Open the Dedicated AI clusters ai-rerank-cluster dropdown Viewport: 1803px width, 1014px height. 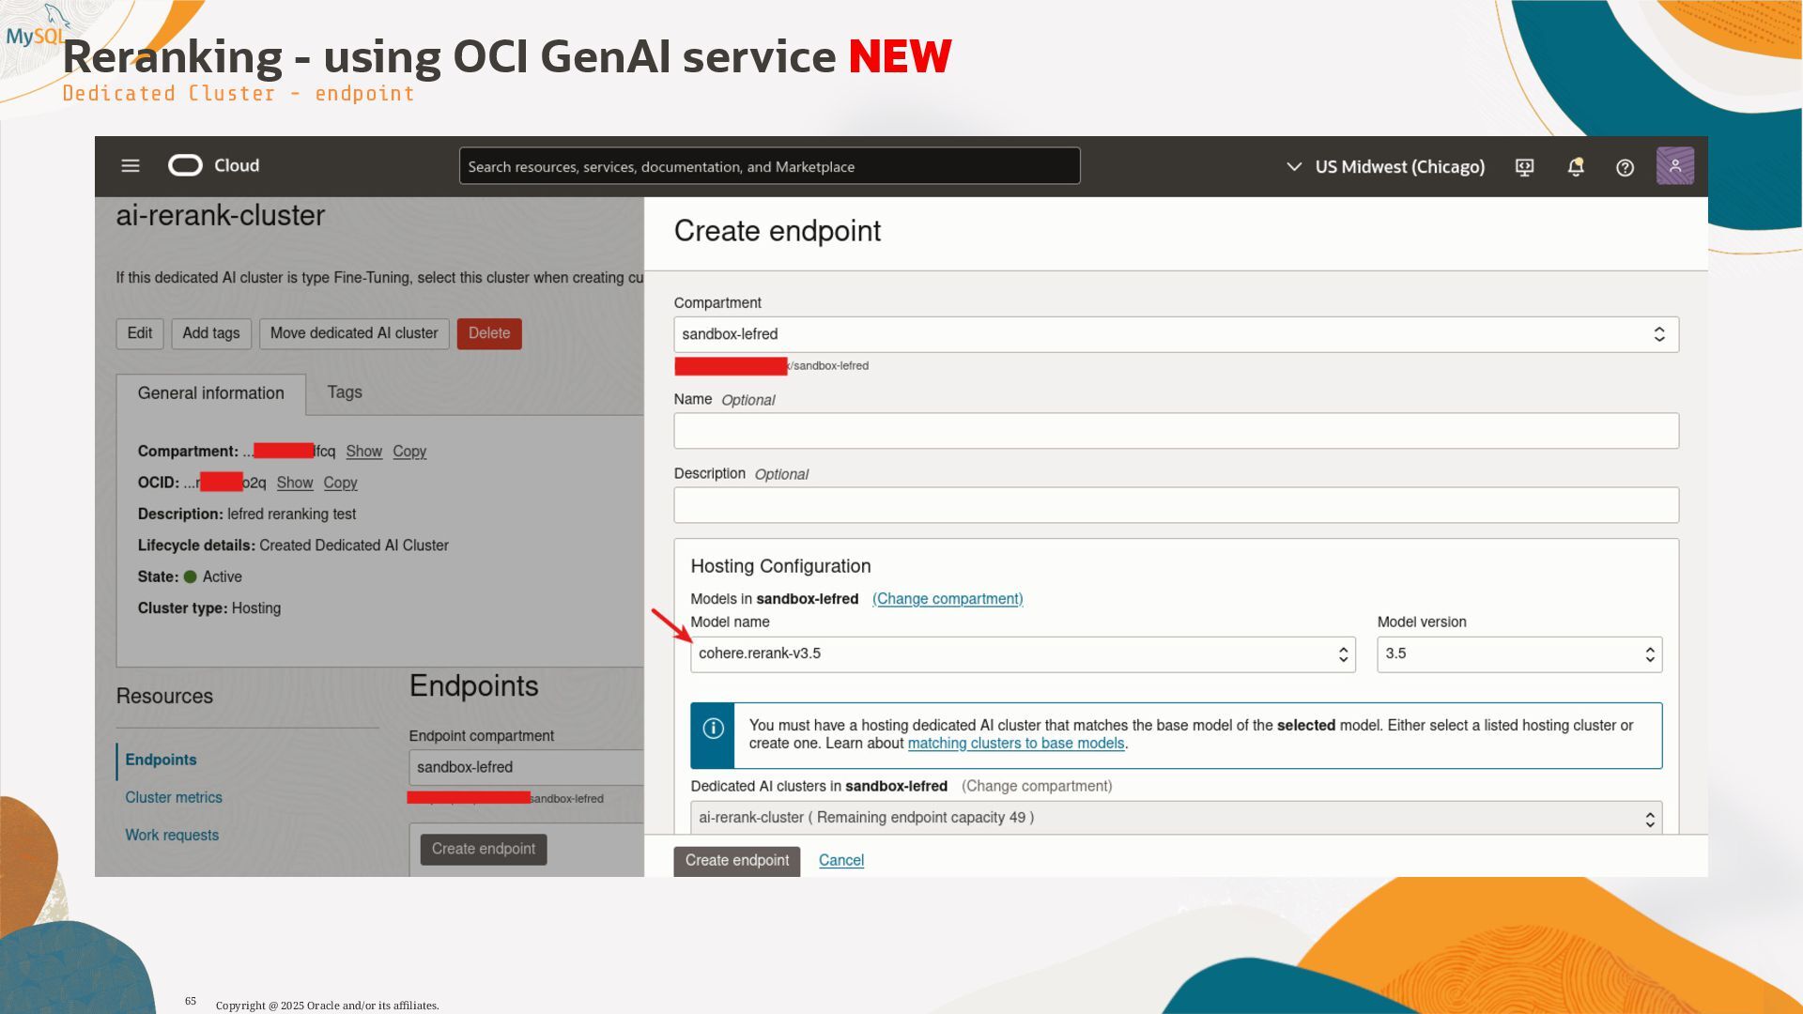click(1175, 818)
